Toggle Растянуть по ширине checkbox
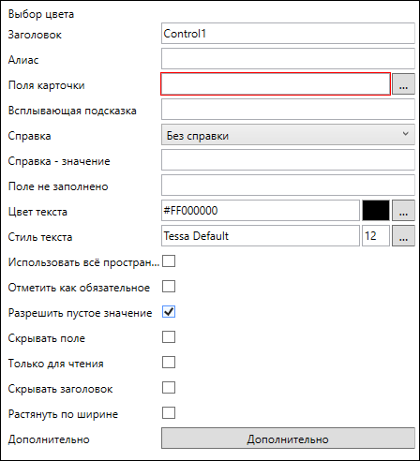Screen dimensions: 420x461 tap(169, 413)
